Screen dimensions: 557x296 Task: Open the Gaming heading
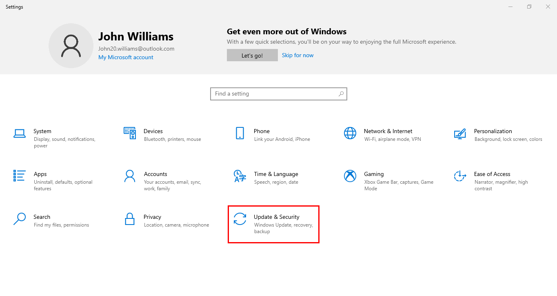pos(374,174)
